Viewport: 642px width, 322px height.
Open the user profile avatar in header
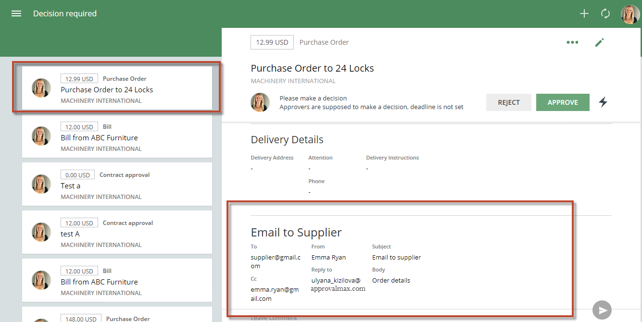click(630, 14)
